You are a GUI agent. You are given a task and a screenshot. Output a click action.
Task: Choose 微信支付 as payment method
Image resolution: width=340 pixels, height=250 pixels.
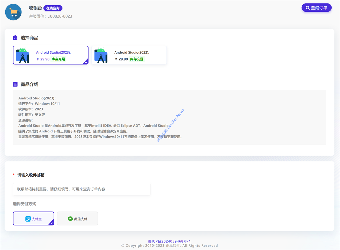point(78,219)
